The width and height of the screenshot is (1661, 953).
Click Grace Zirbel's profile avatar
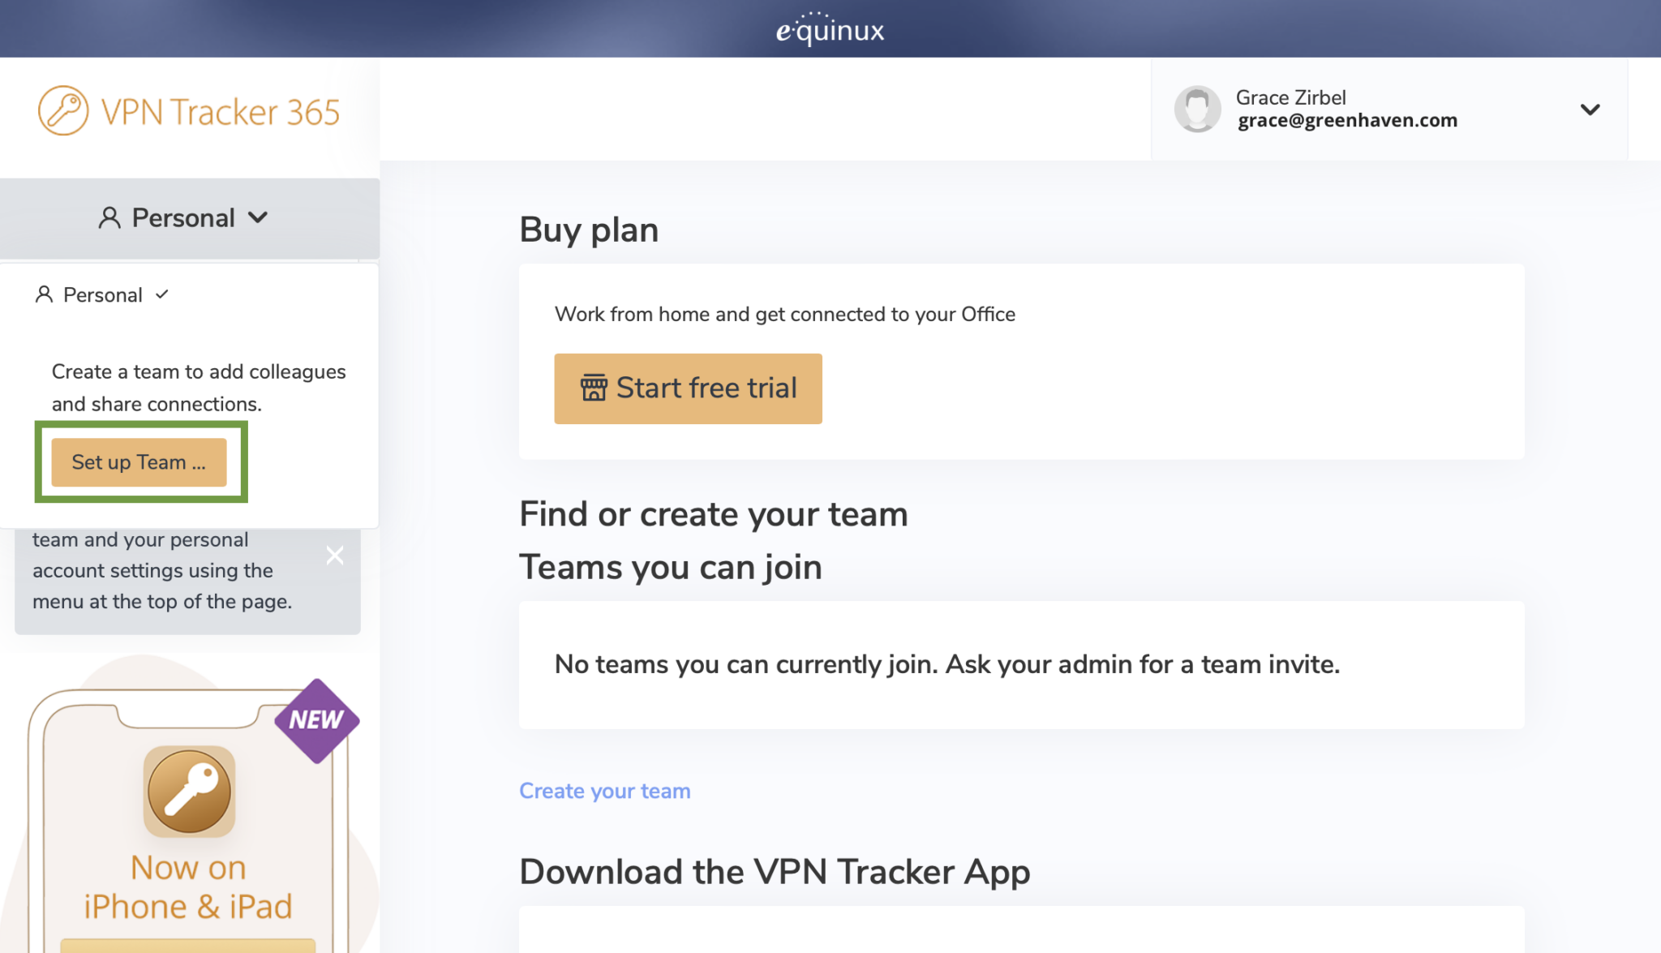pyautogui.click(x=1197, y=108)
